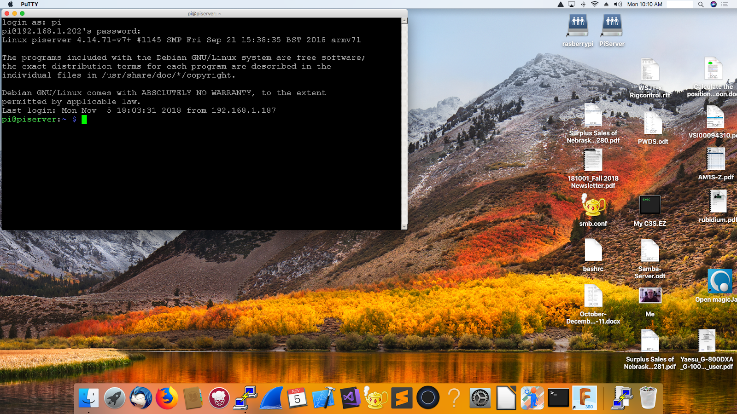This screenshot has width=737, height=414.
Task: Open the Migration Assistant-style person icon in Dock
Action: click(532, 398)
